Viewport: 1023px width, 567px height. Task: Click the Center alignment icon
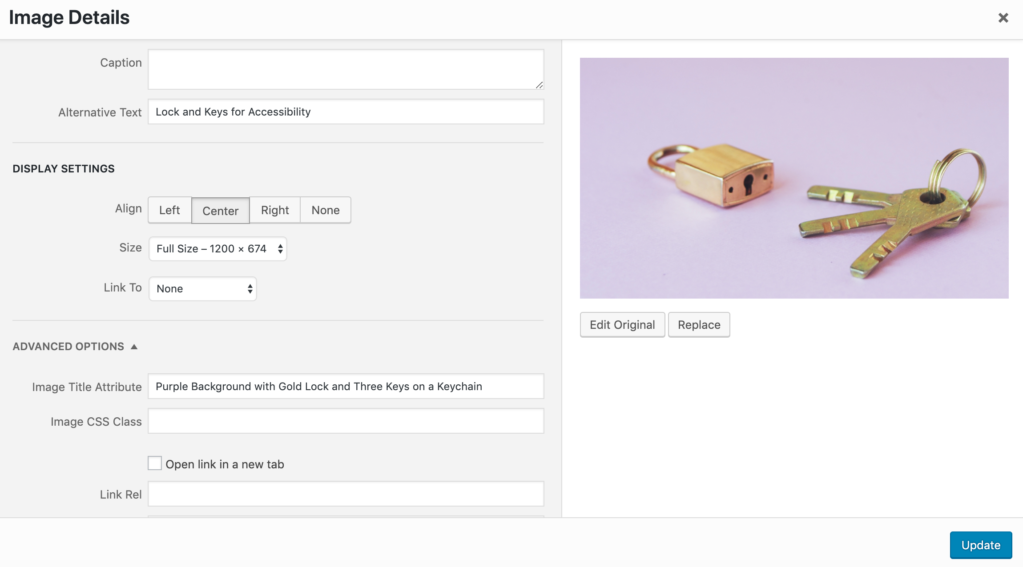pyautogui.click(x=220, y=209)
